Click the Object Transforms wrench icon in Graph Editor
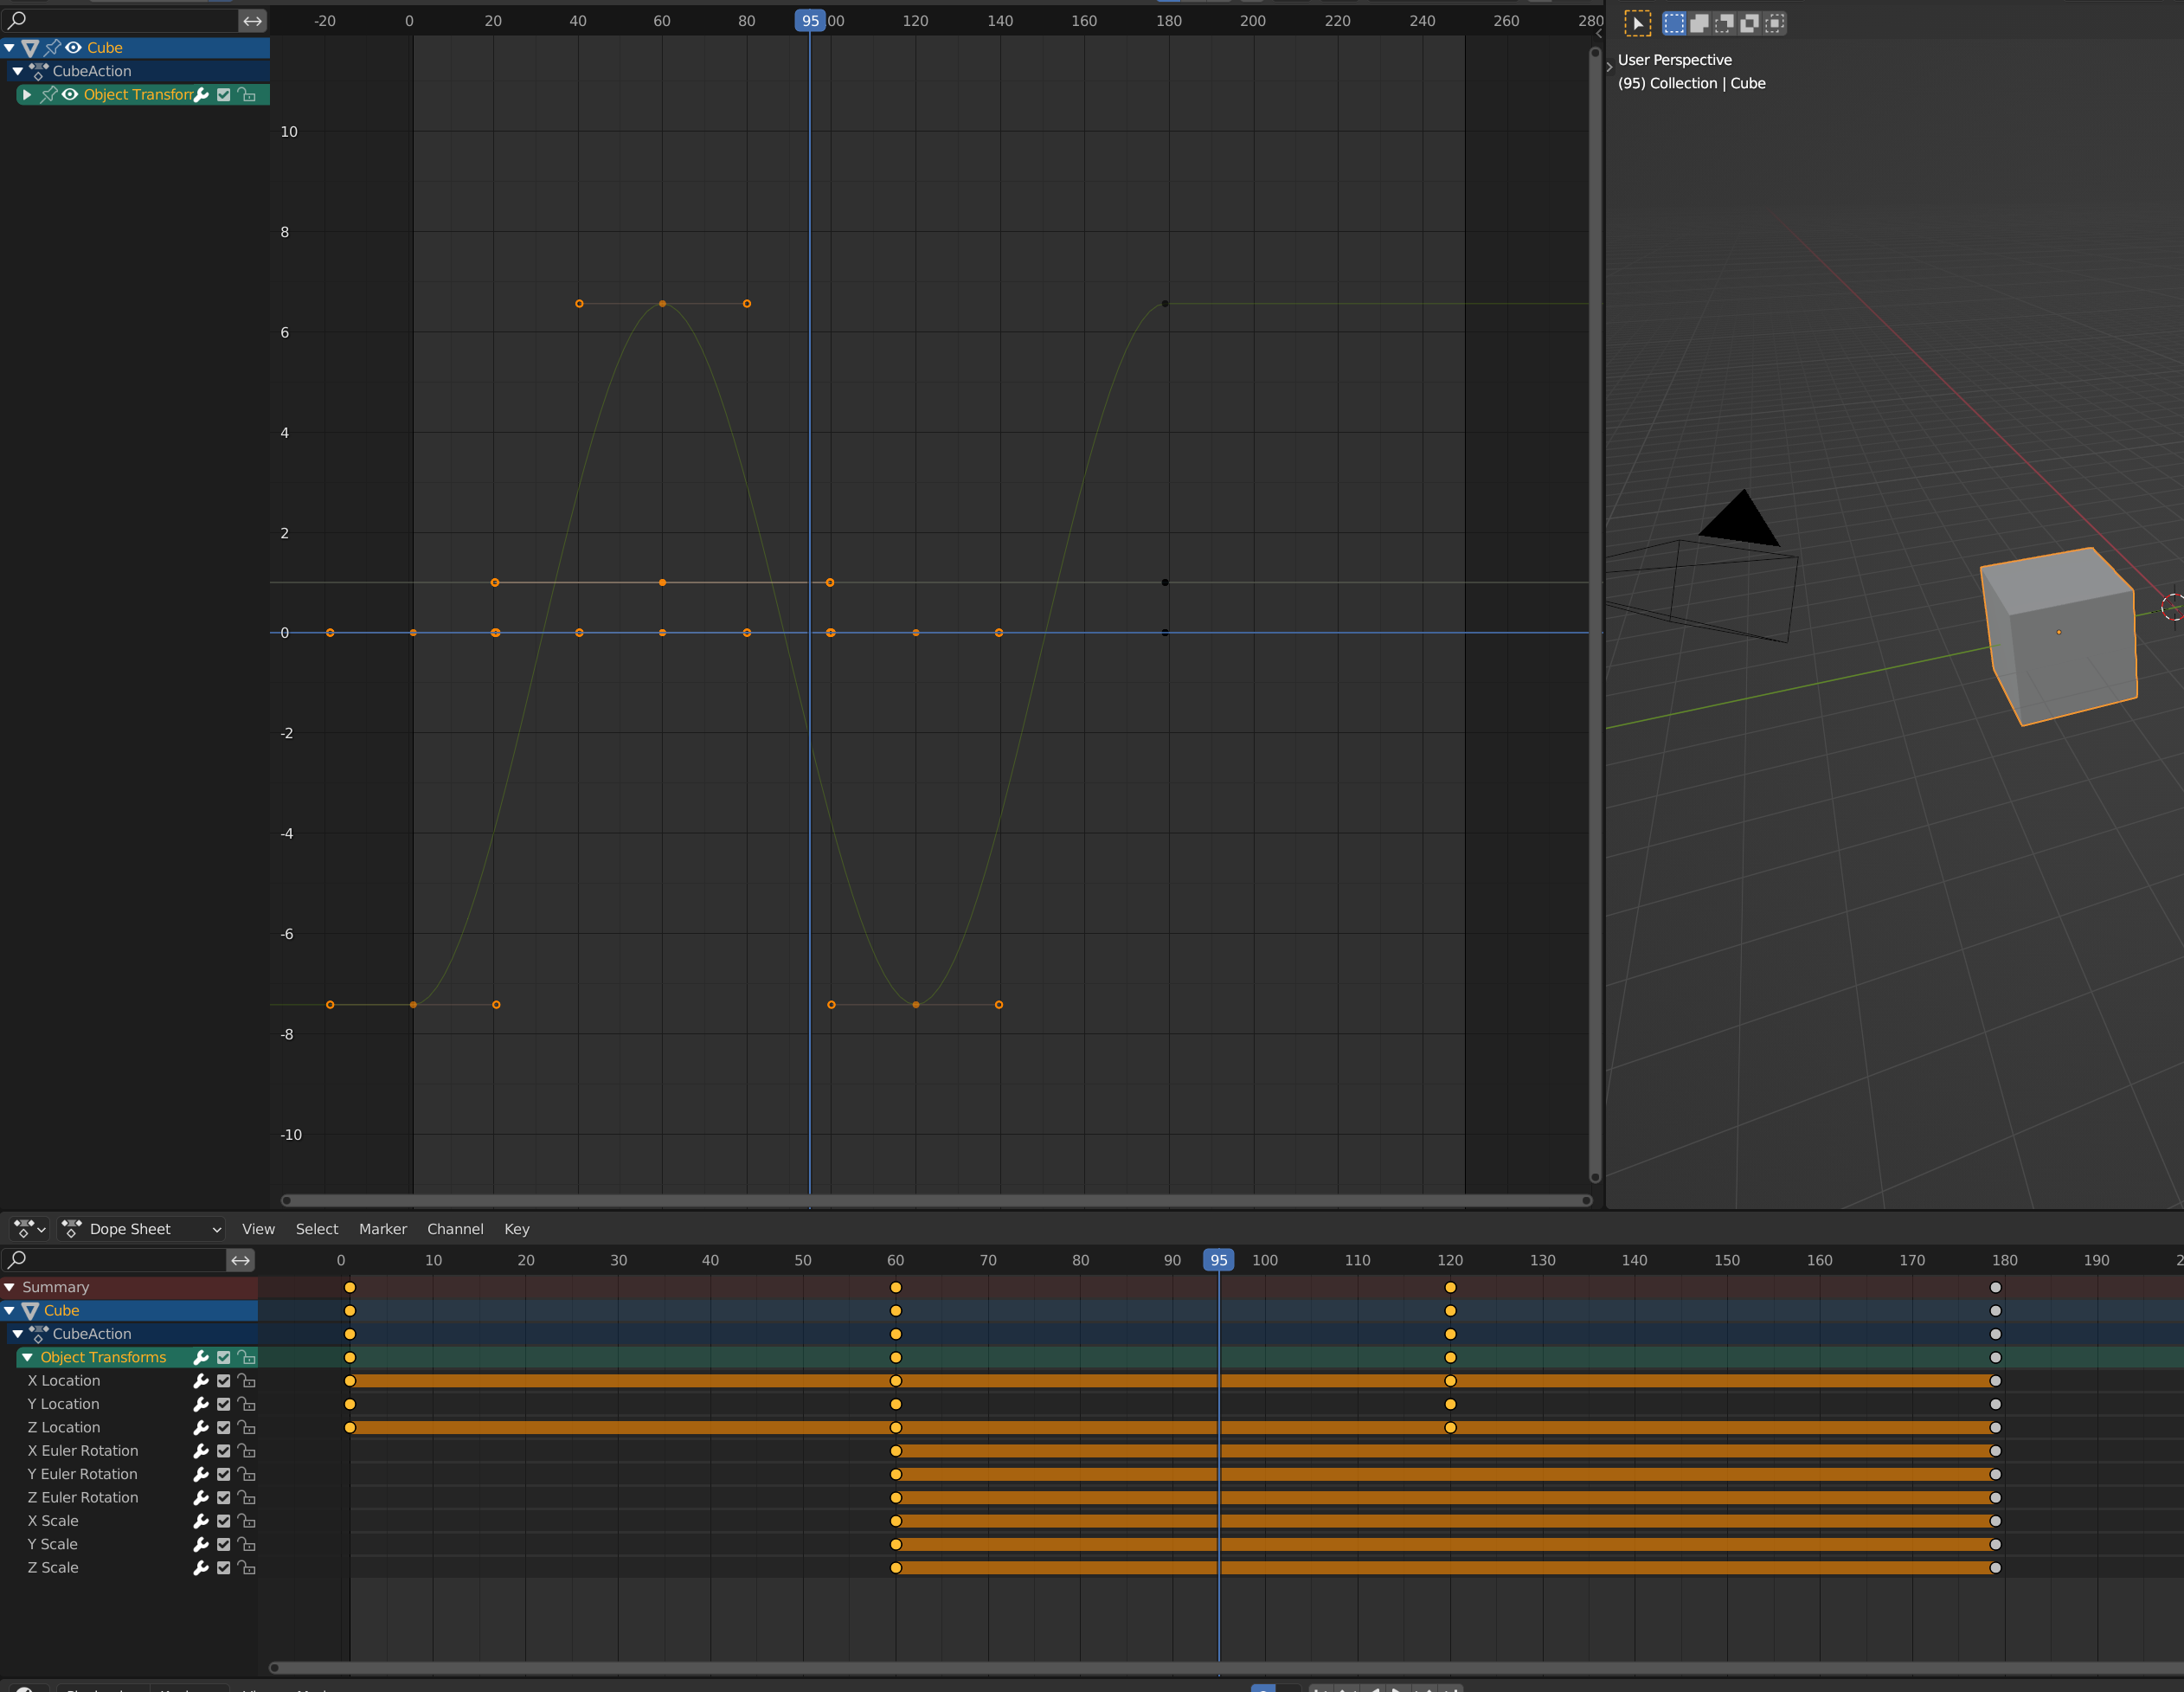Viewport: 2184px width, 1692px height. (x=201, y=95)
